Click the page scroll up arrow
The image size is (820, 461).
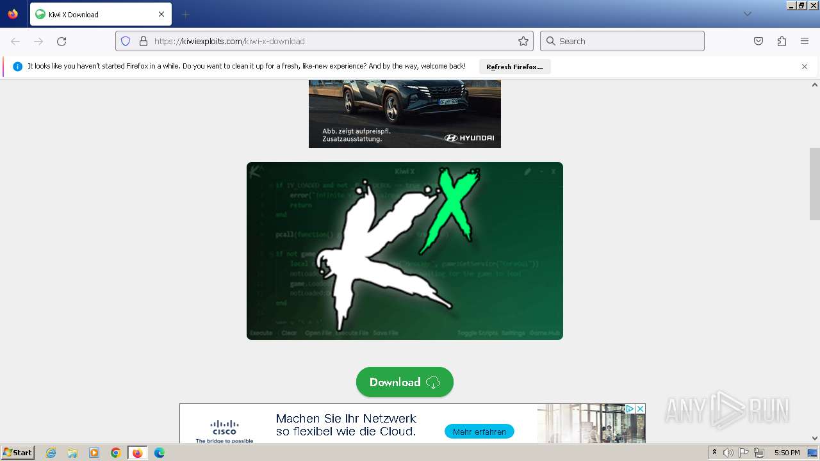point(815,85)
